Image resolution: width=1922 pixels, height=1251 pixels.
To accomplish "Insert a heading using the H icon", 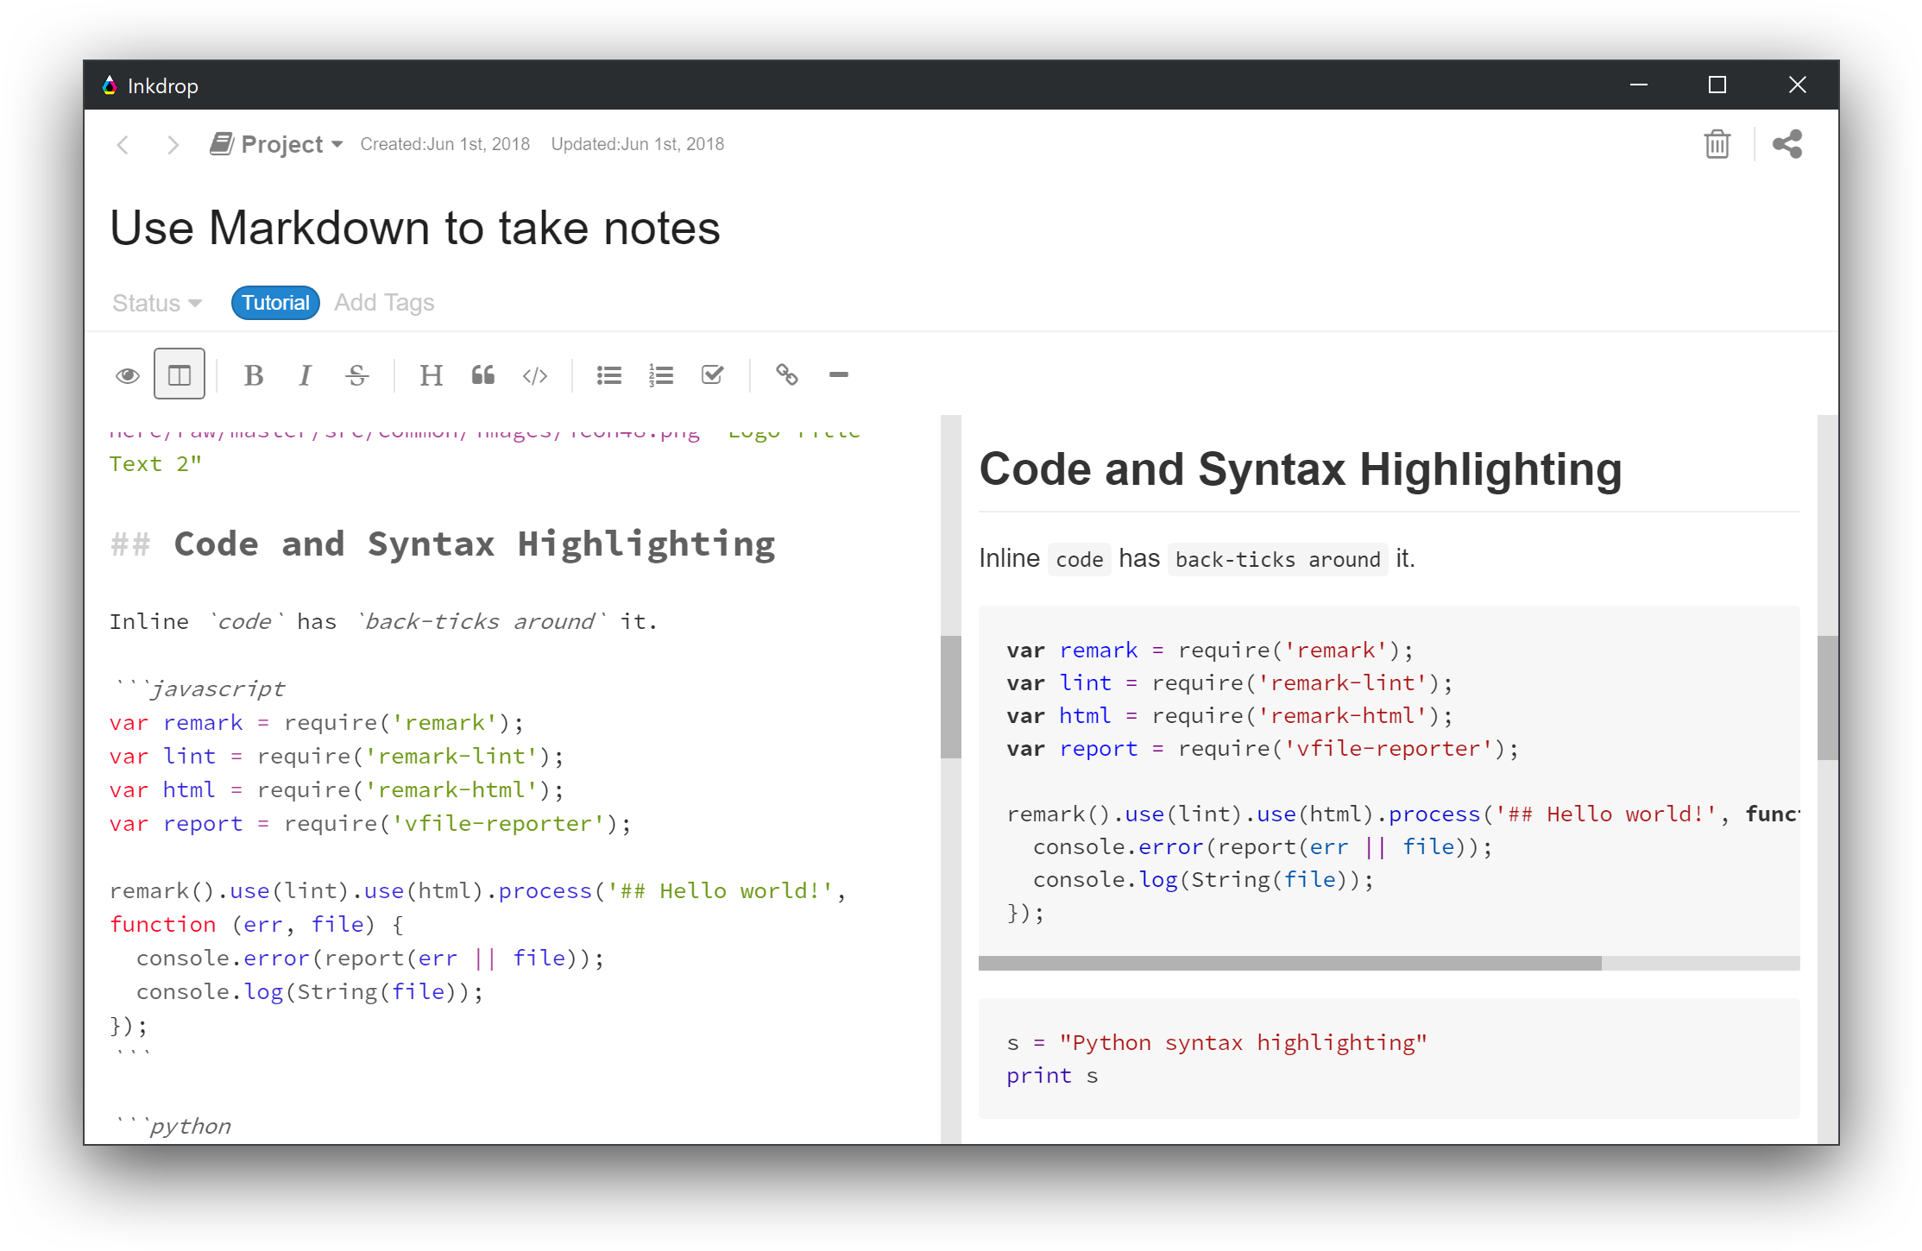I will coord(431,375).
